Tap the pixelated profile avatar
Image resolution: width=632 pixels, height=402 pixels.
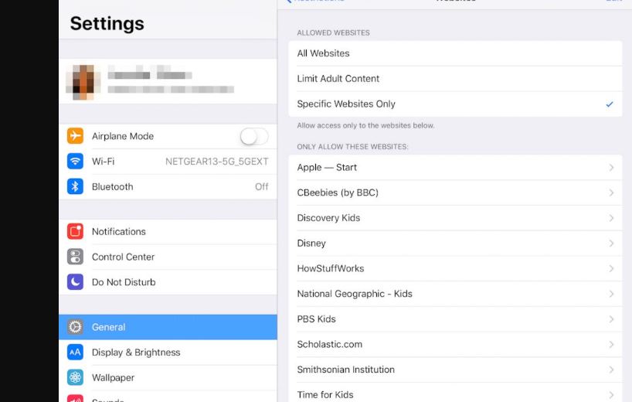pos(83,82)
